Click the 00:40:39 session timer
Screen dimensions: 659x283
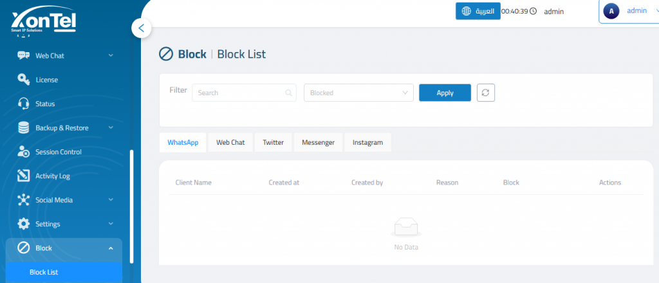(515, 12)
